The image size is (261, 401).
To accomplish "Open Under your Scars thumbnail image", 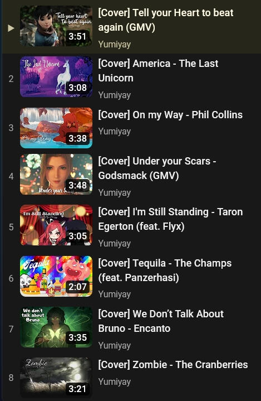I will point(56,174).
